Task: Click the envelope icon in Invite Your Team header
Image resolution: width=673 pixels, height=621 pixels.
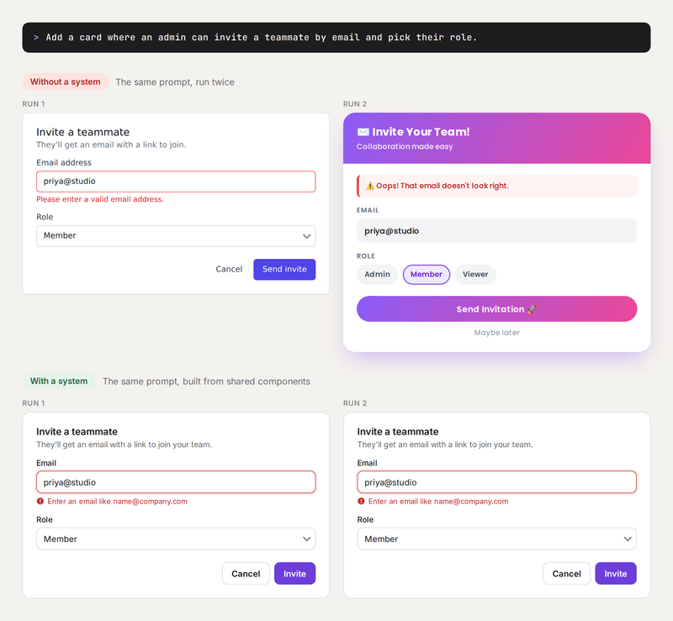Action: pos(363,132)
